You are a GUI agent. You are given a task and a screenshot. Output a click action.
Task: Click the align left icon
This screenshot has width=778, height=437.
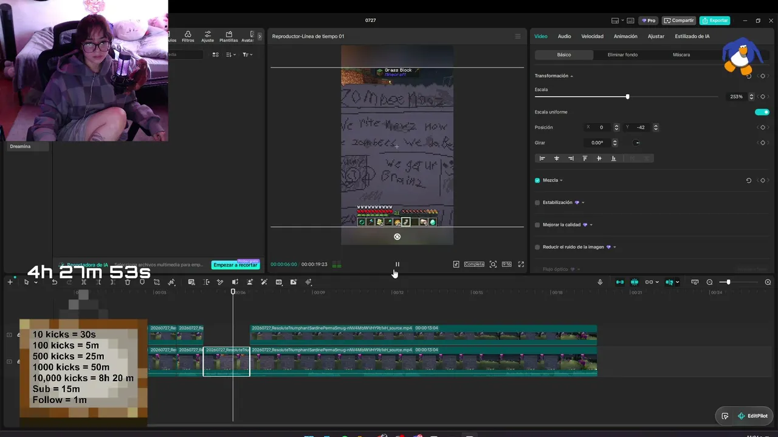click(542, 158)
